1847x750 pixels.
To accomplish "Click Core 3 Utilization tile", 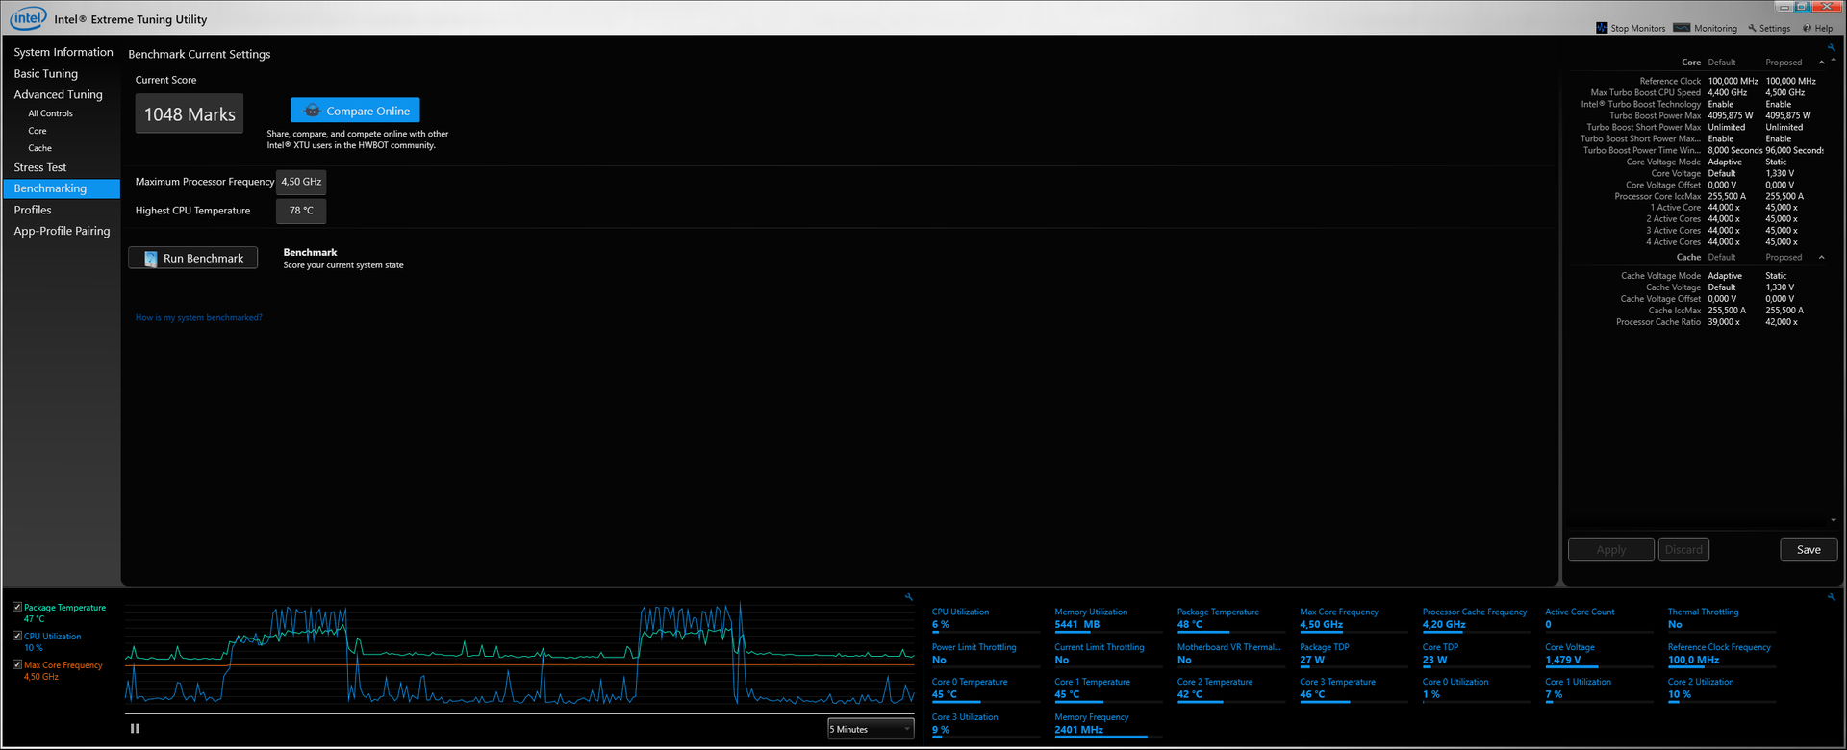I will point(985,724).
